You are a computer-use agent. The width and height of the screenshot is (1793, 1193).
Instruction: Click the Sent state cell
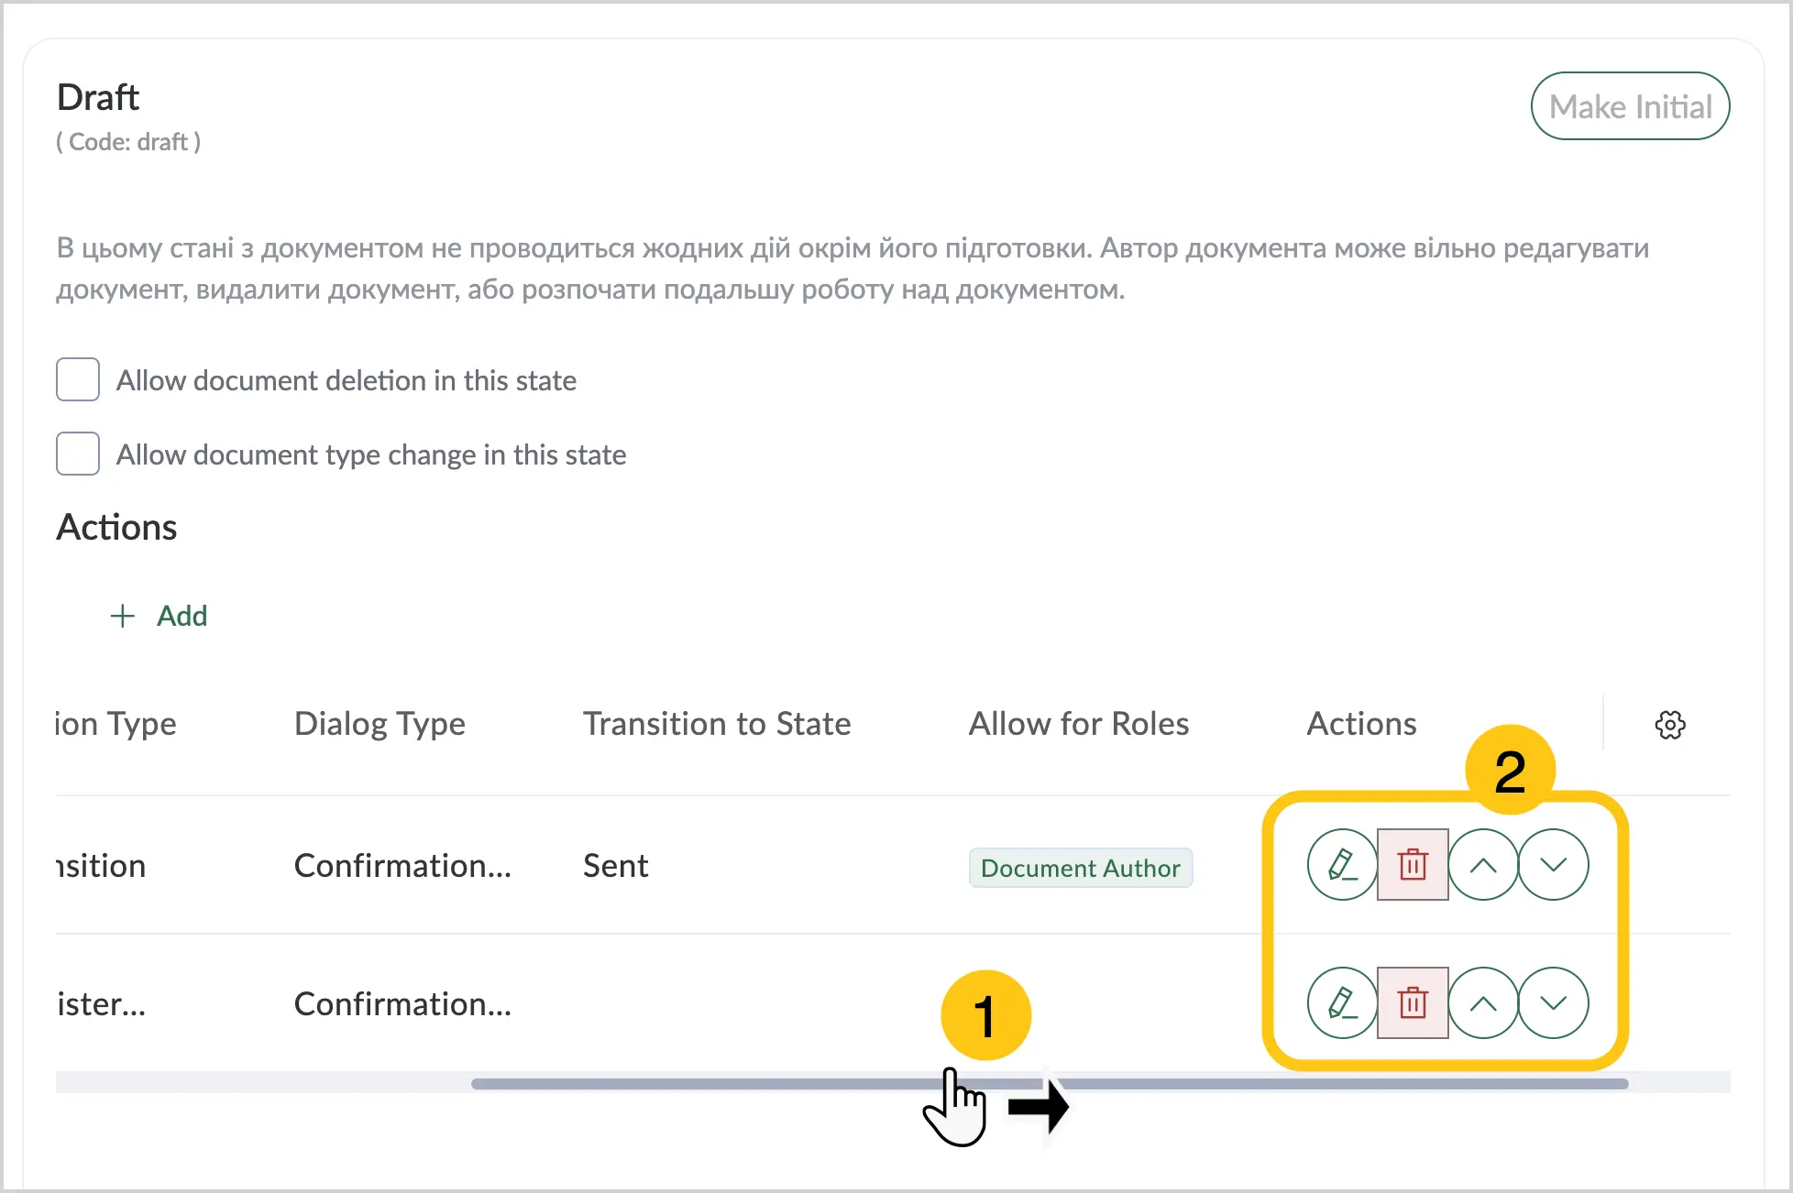(x=616, y=866)
